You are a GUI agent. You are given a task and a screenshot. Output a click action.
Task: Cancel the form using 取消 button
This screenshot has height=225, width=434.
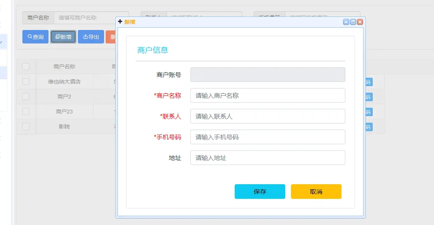tap(316, 192)
